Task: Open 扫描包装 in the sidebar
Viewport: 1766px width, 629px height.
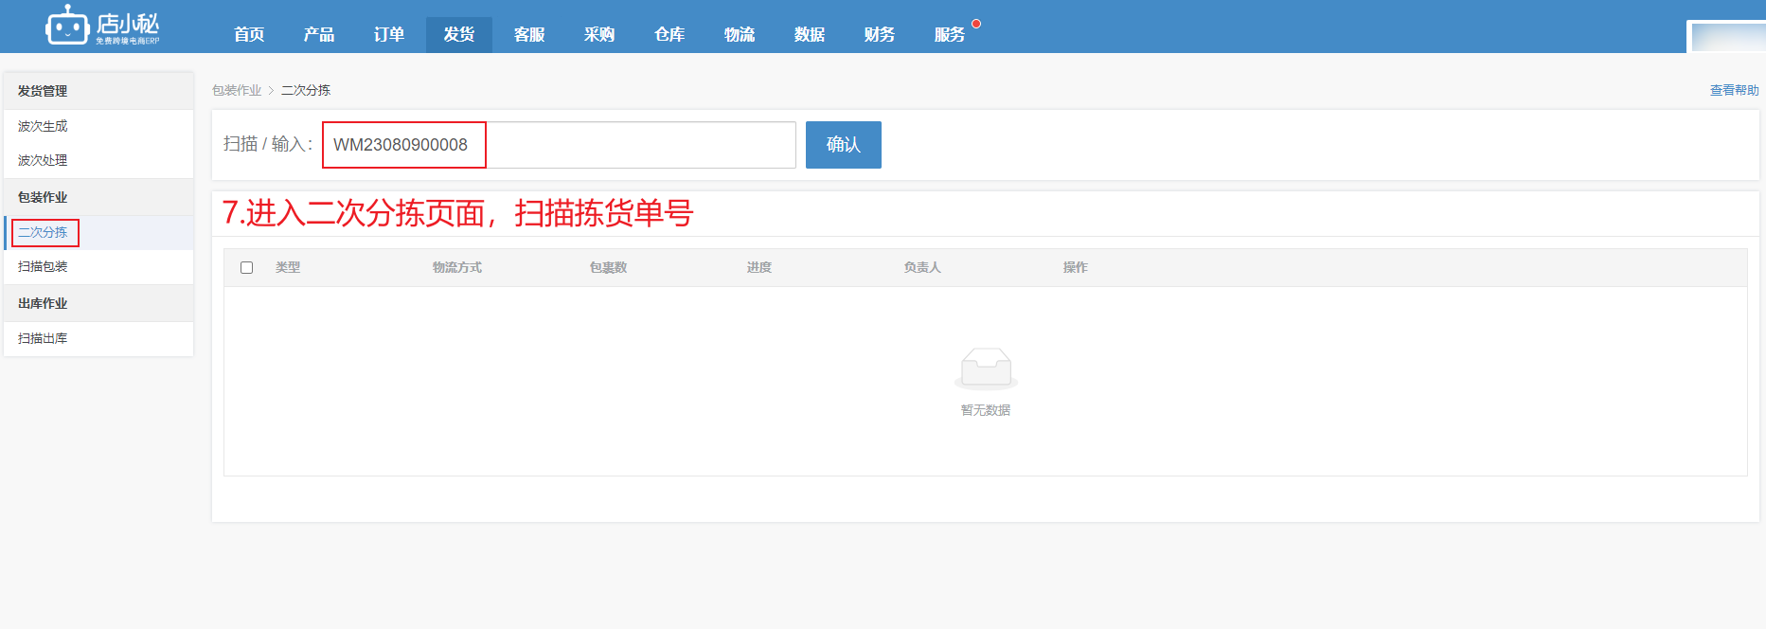Action: (x=98, y=266)
